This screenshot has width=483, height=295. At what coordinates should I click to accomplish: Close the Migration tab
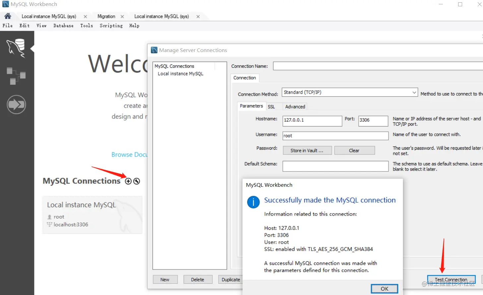(x=122, y=17)
